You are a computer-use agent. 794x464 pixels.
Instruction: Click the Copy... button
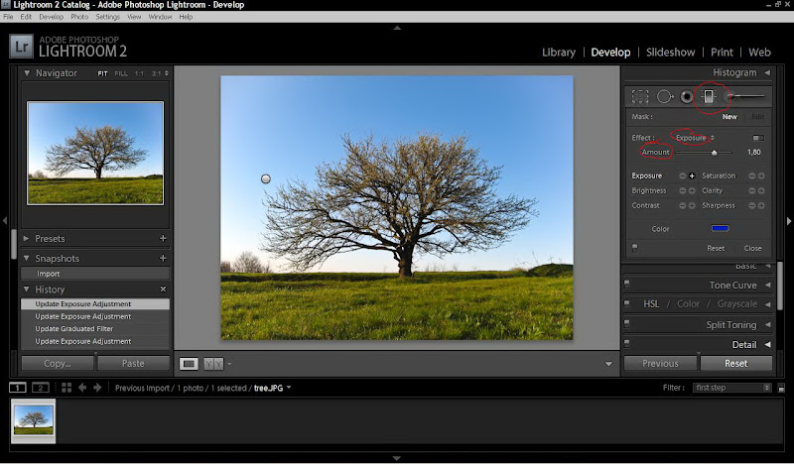point(58,364)
